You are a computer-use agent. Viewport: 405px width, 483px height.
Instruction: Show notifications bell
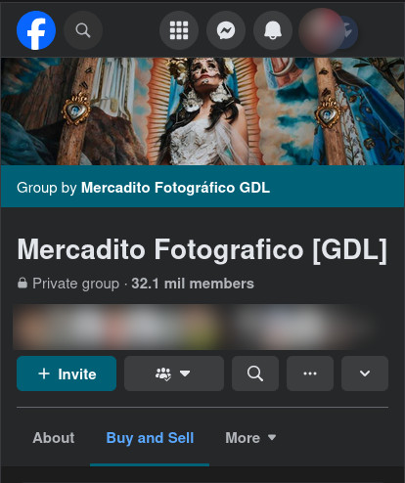(x=273, y=30)
